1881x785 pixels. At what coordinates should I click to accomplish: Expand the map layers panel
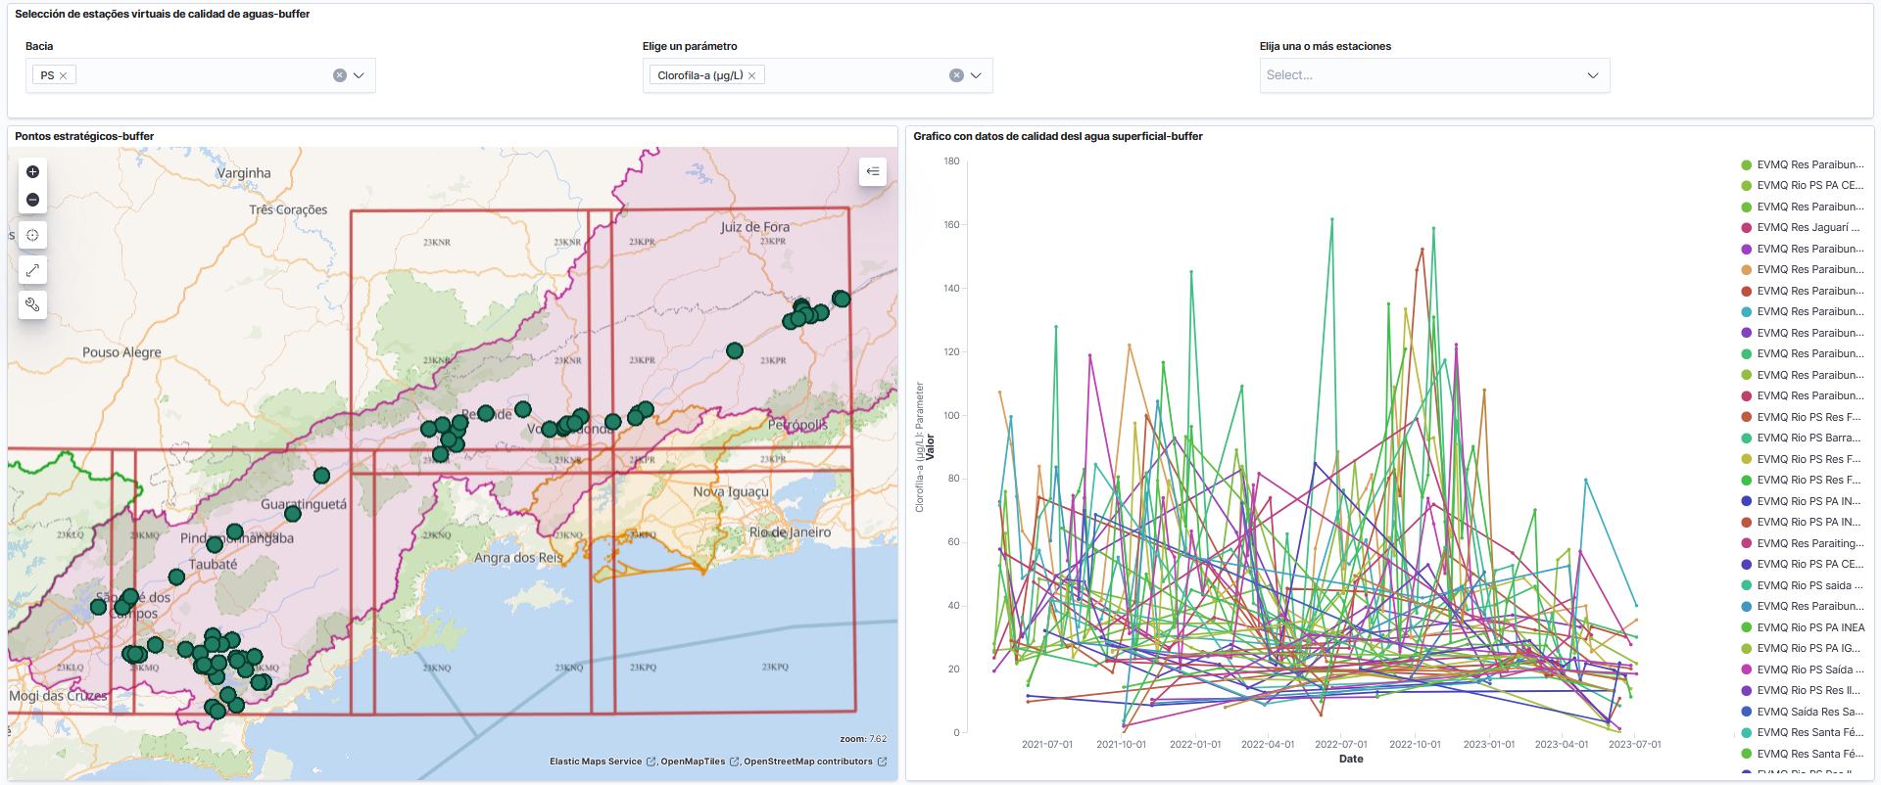[872, 171]
